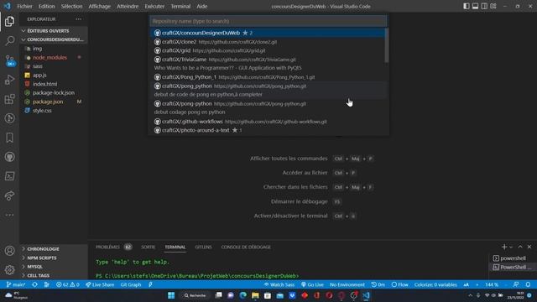The width and height of the screenshot is (537, 302).
Task: Select craftGX/TriviaGame repository
Action: [268, 64]
